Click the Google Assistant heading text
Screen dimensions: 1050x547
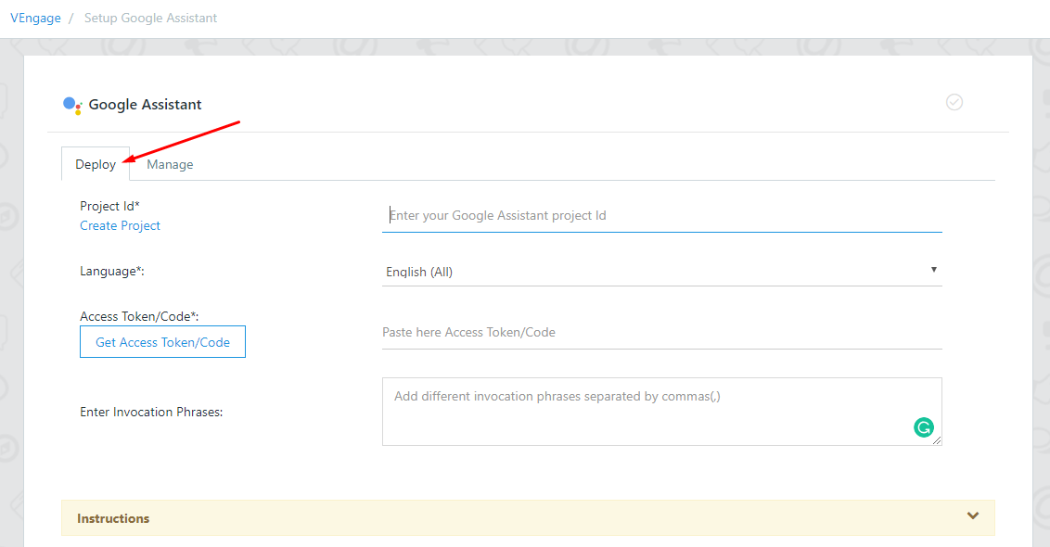pyautogui.click(x=145, y=105)
